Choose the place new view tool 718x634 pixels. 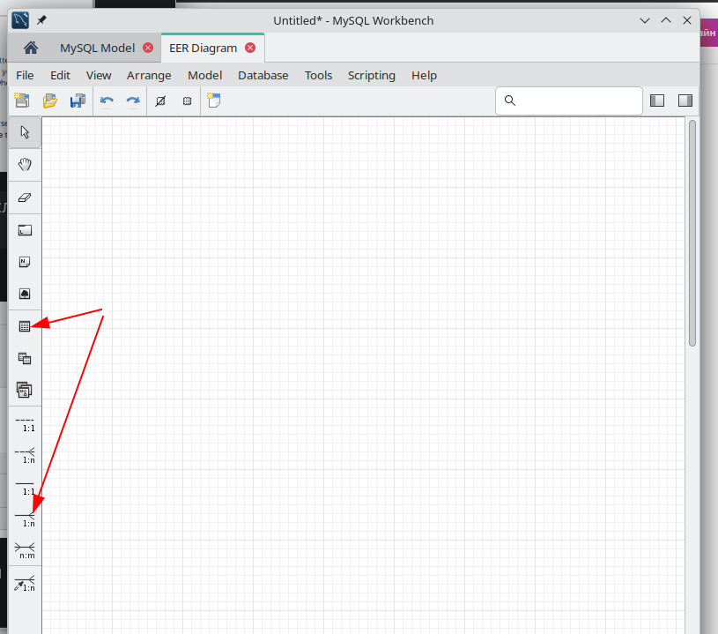pyautogui.click(x=25, y=358)
